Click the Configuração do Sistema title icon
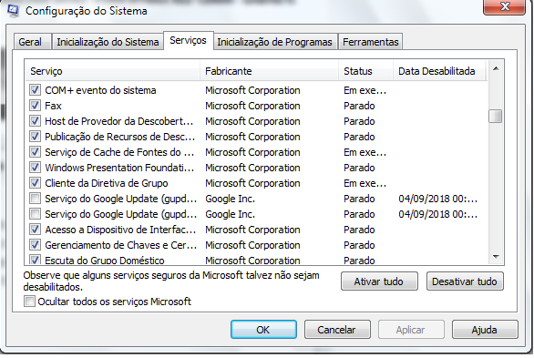 pos(13,11)
